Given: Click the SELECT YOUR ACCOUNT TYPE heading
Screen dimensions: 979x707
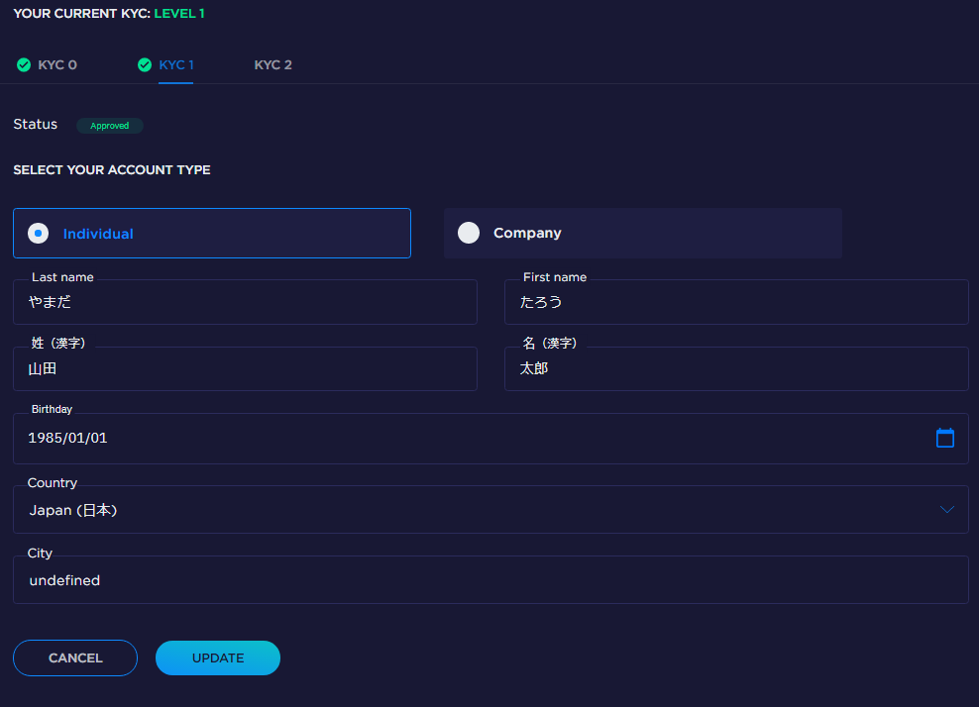Looking at the screenshot, I should [x=112, y=169].
